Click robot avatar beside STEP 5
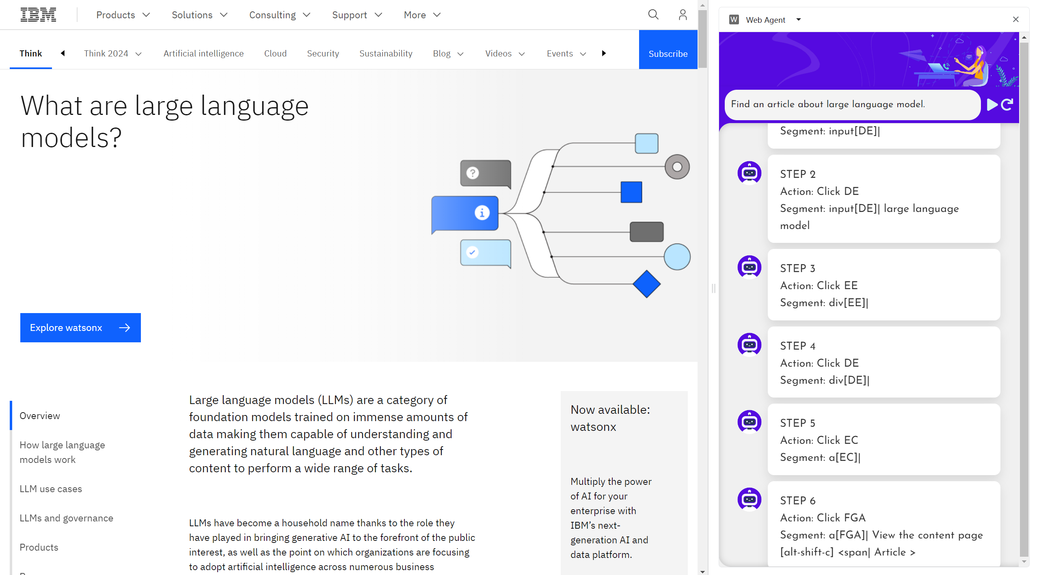The height and width of the screenshot is (575, 1039). point(749,422)
